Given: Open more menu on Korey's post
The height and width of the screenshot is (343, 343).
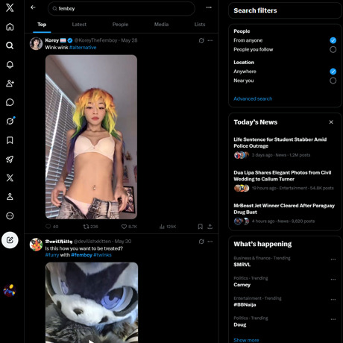Looking at the screenshot, I should [210, 40].
